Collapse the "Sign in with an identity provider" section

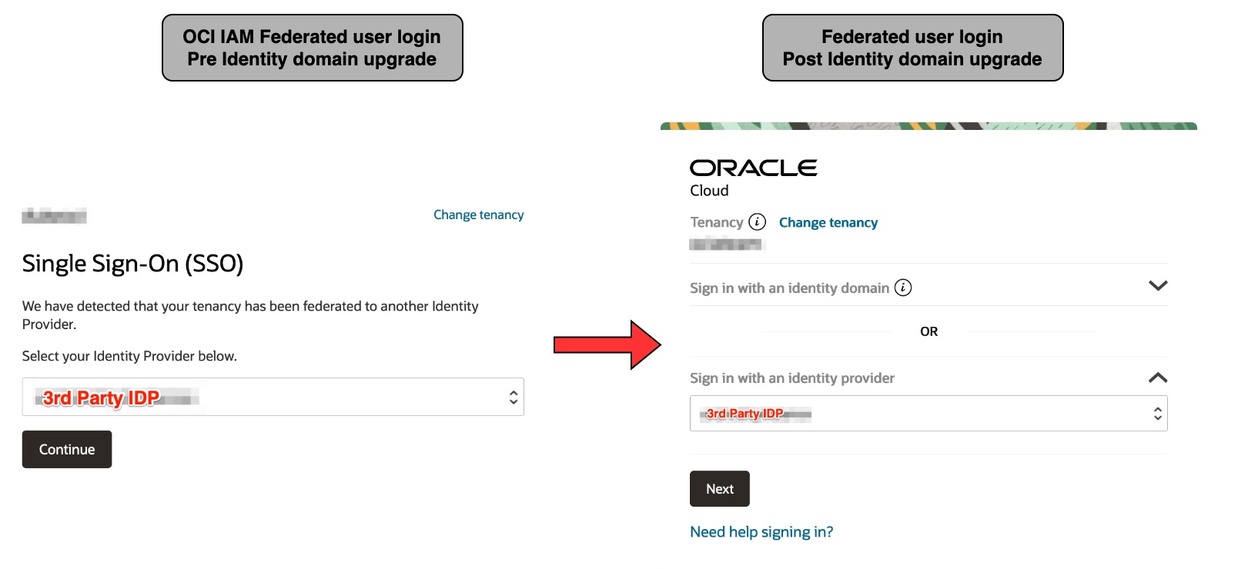pyautogui.click(x=1158, y=377)
